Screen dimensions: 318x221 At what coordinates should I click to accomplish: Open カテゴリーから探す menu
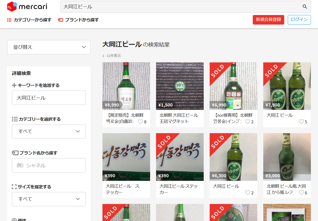29,20
